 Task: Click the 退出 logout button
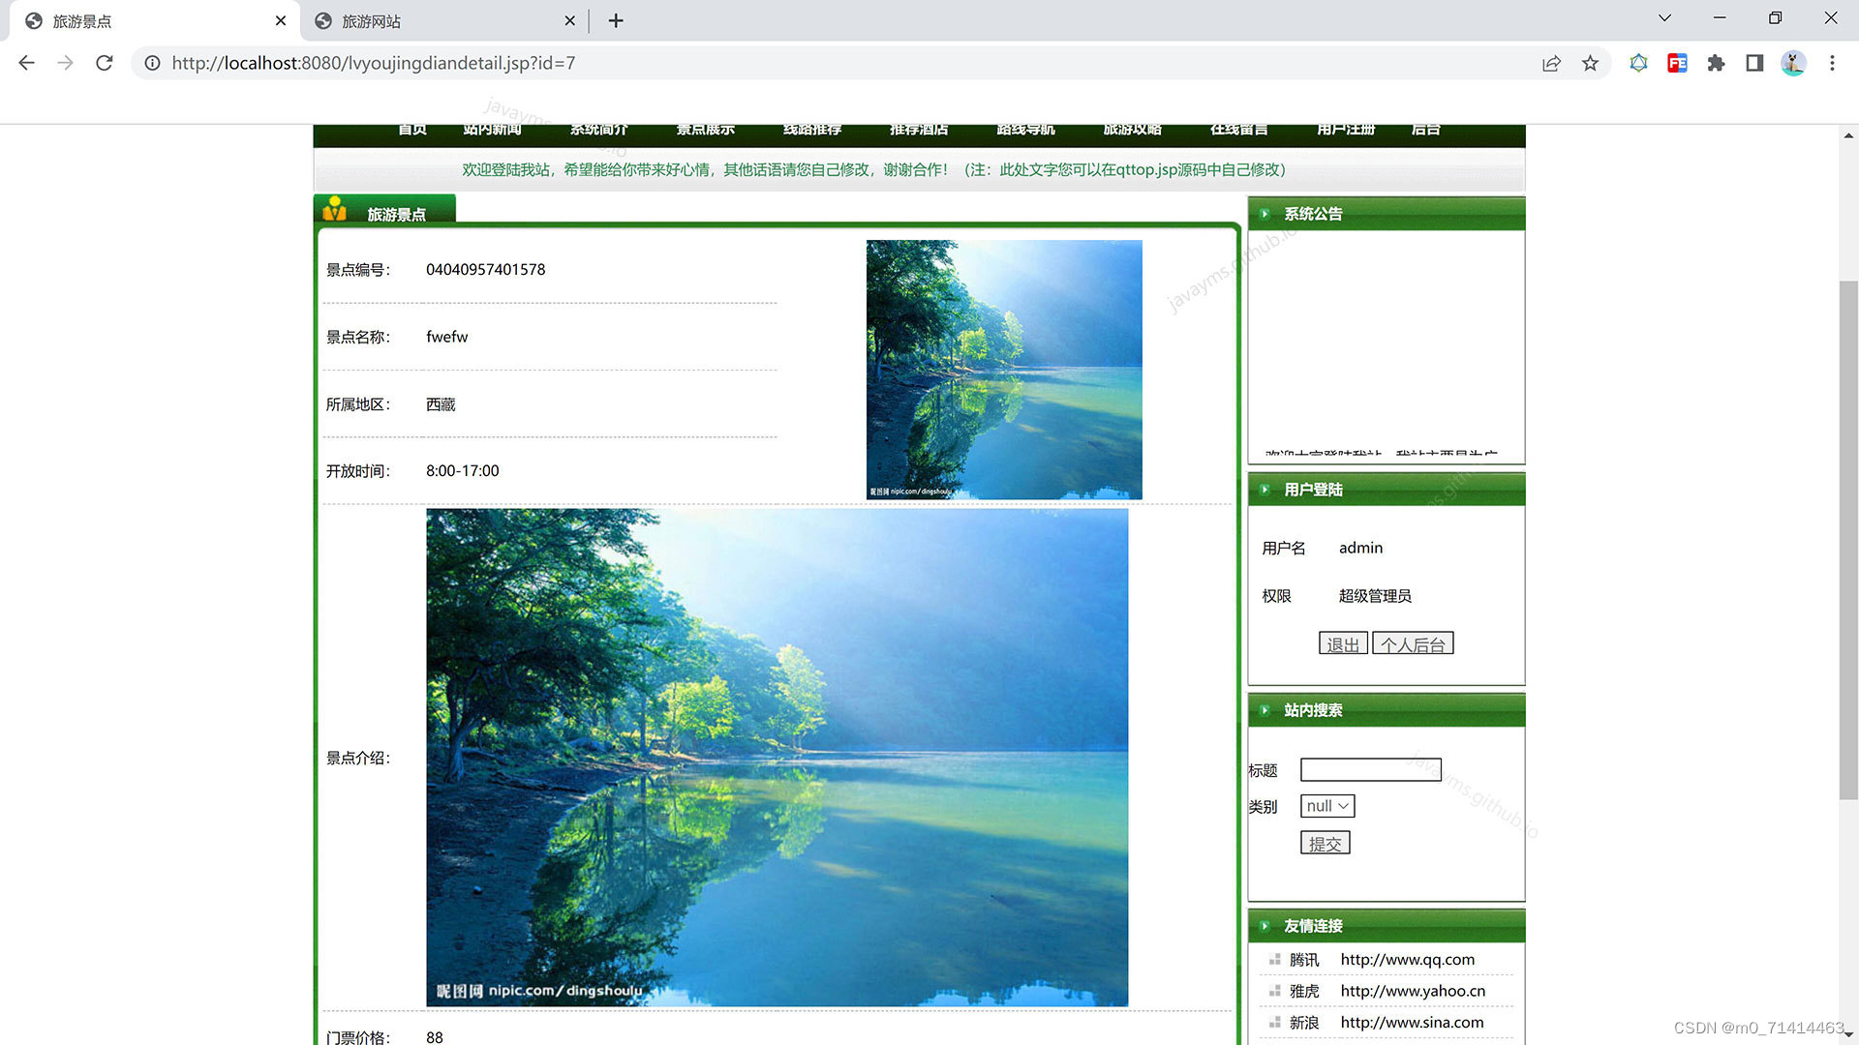point(1342,644)
